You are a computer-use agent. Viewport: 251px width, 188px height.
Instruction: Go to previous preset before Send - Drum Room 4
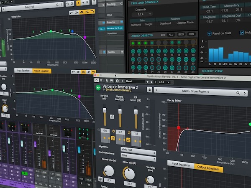tap(156, 90)
